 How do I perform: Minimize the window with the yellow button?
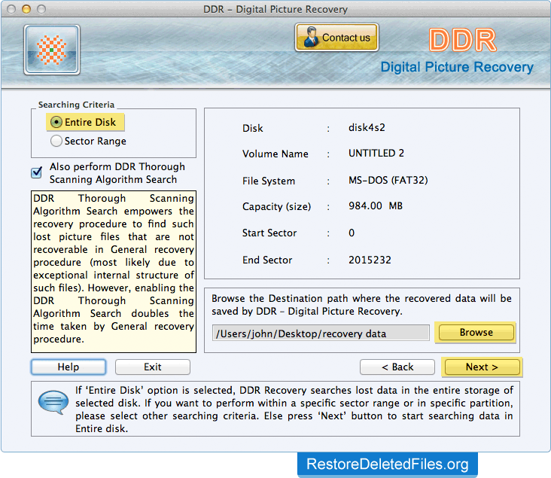[x=26, y=9]
